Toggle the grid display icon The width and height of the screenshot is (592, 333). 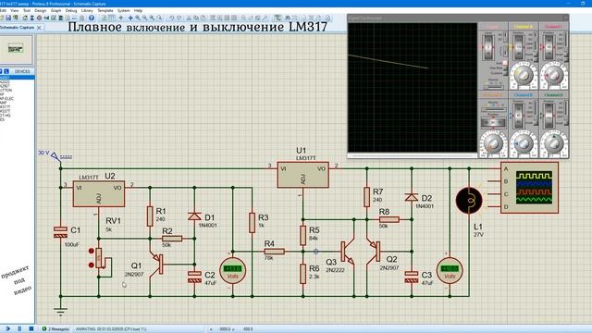(112, 18)
